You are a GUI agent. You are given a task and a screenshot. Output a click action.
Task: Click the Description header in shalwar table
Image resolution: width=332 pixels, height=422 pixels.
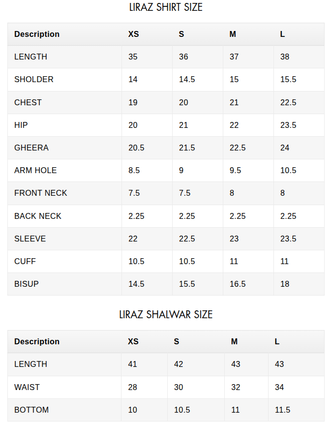tap(37, 341)
